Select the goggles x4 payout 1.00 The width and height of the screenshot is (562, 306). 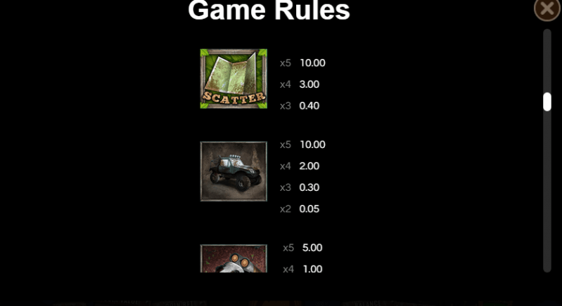pos(312,270)
